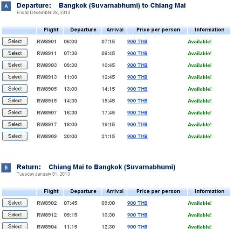This screenshot has width=233, height=229.
Task: Select the last departure flight RW8909
Action: point(15,136)
